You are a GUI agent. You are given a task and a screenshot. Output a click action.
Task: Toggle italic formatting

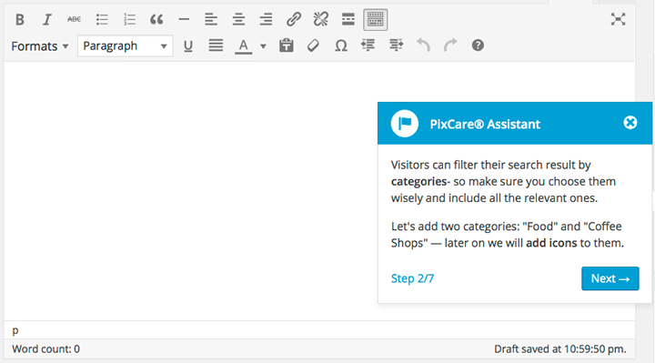pyautogui.click(x=46, y=19)
